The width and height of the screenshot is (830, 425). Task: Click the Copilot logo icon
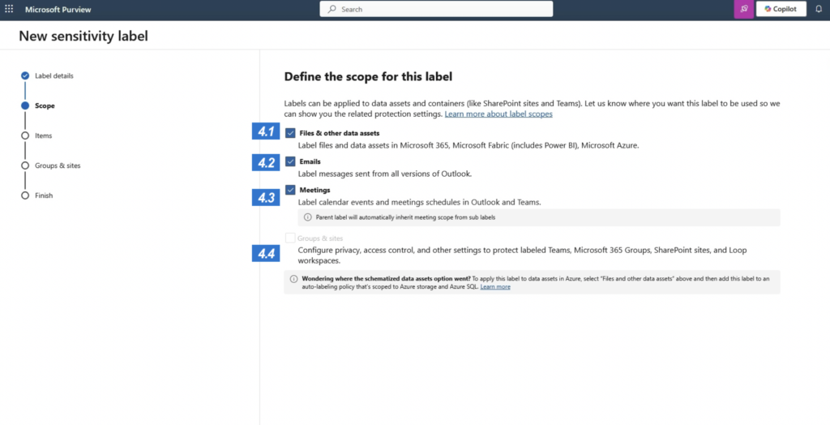coord(768,9)
